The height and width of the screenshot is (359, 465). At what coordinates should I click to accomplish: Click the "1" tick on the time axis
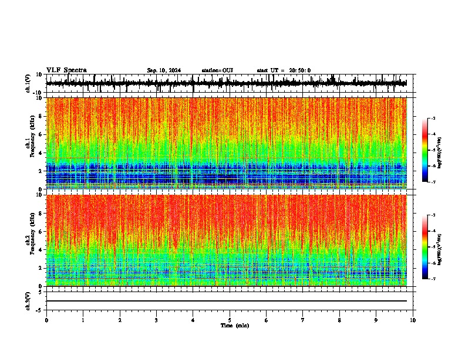click(83, 320)
